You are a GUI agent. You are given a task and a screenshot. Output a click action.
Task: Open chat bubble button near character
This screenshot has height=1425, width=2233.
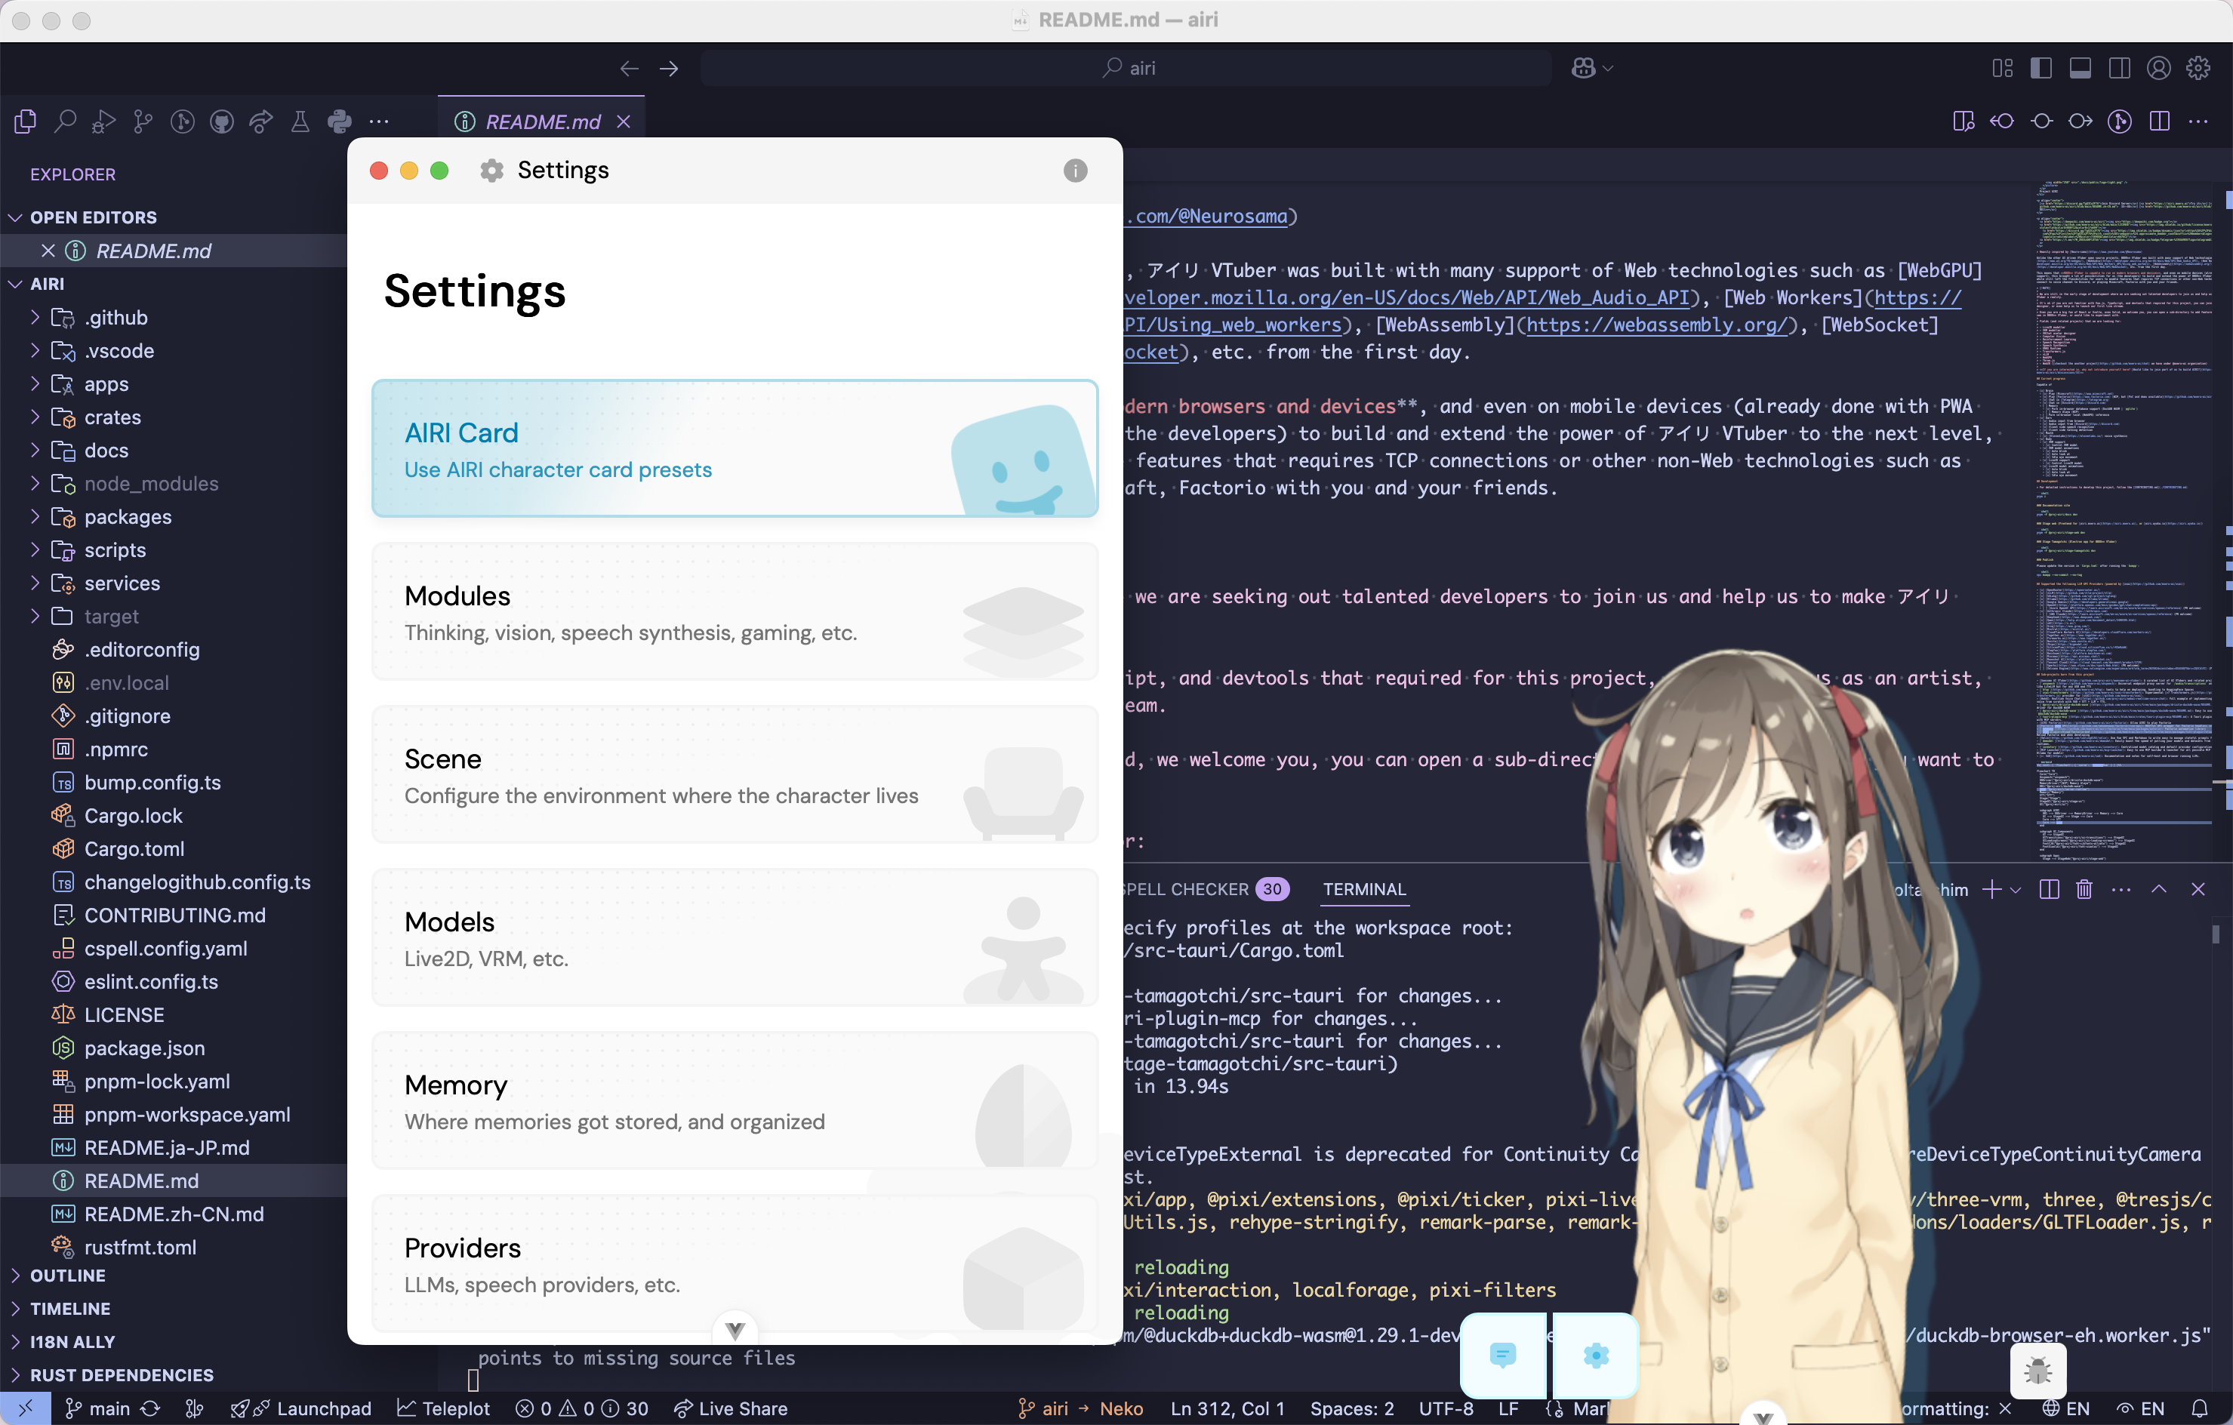click(x=1502, y=1355)
